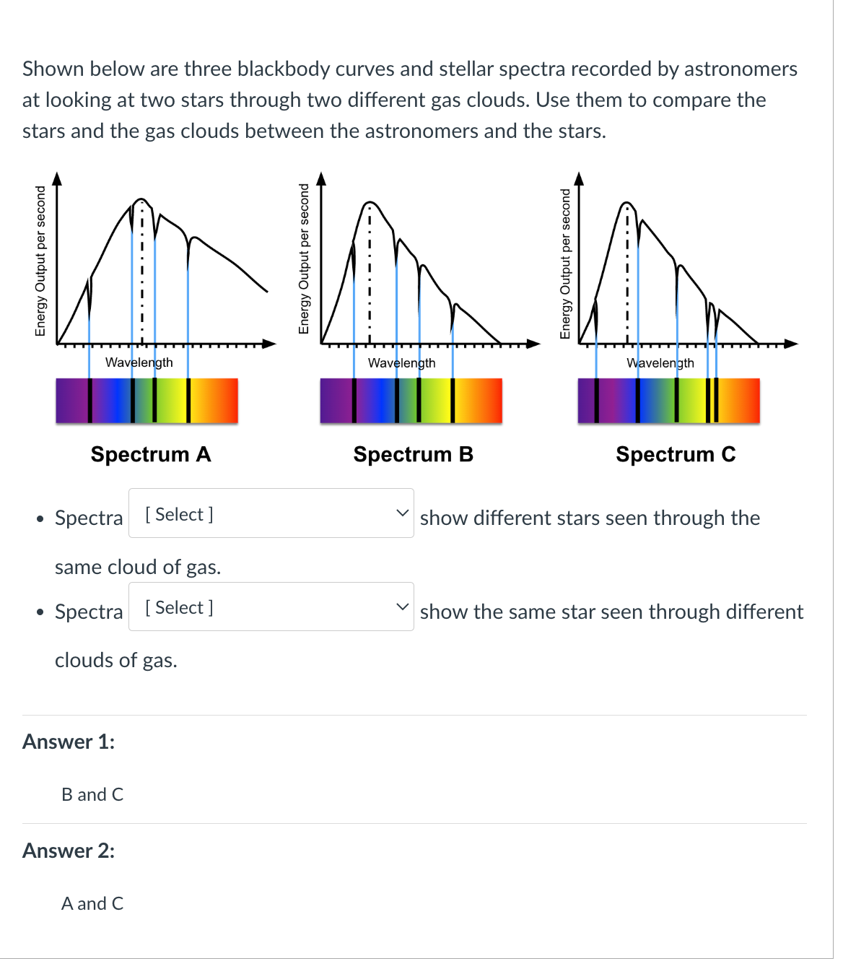This screenshot has width=843, height=969.
Task: Click the Spectrum A color bar
Action: [x=147, y=401]
